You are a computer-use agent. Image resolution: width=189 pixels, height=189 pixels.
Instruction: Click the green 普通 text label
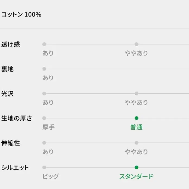[136, 127]
